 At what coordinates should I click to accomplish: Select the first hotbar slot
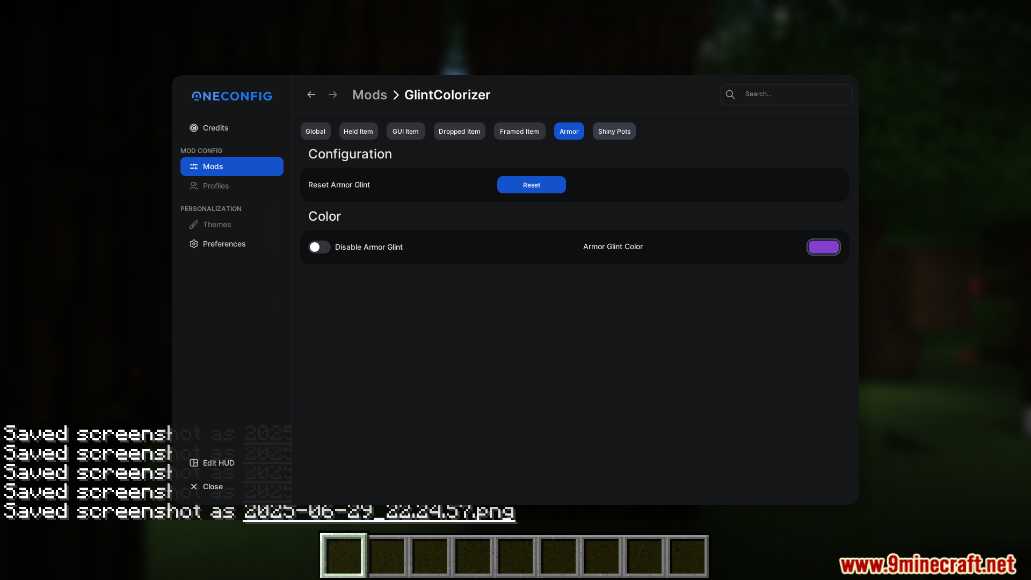point(344,556)
